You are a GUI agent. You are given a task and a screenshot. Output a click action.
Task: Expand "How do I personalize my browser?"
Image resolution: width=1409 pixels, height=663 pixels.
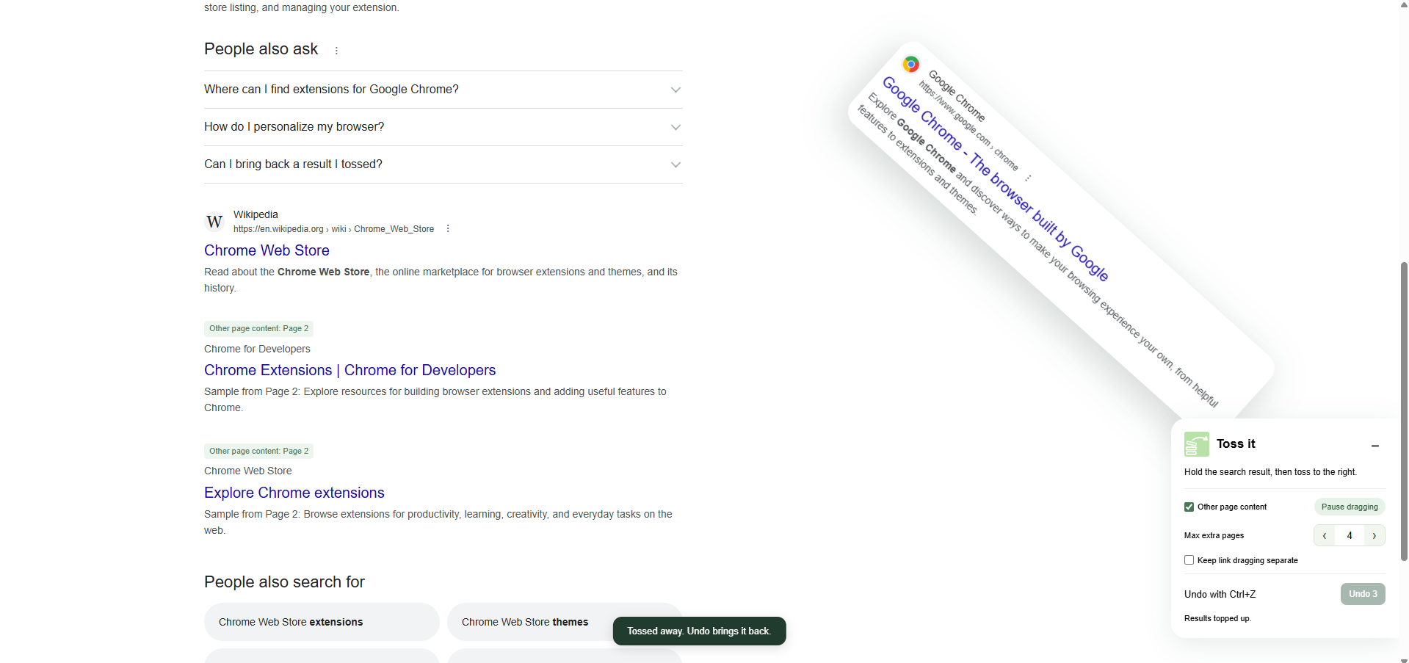(443, 127)
